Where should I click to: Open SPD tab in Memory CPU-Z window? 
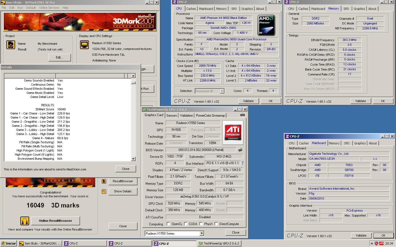click(346, 9)
